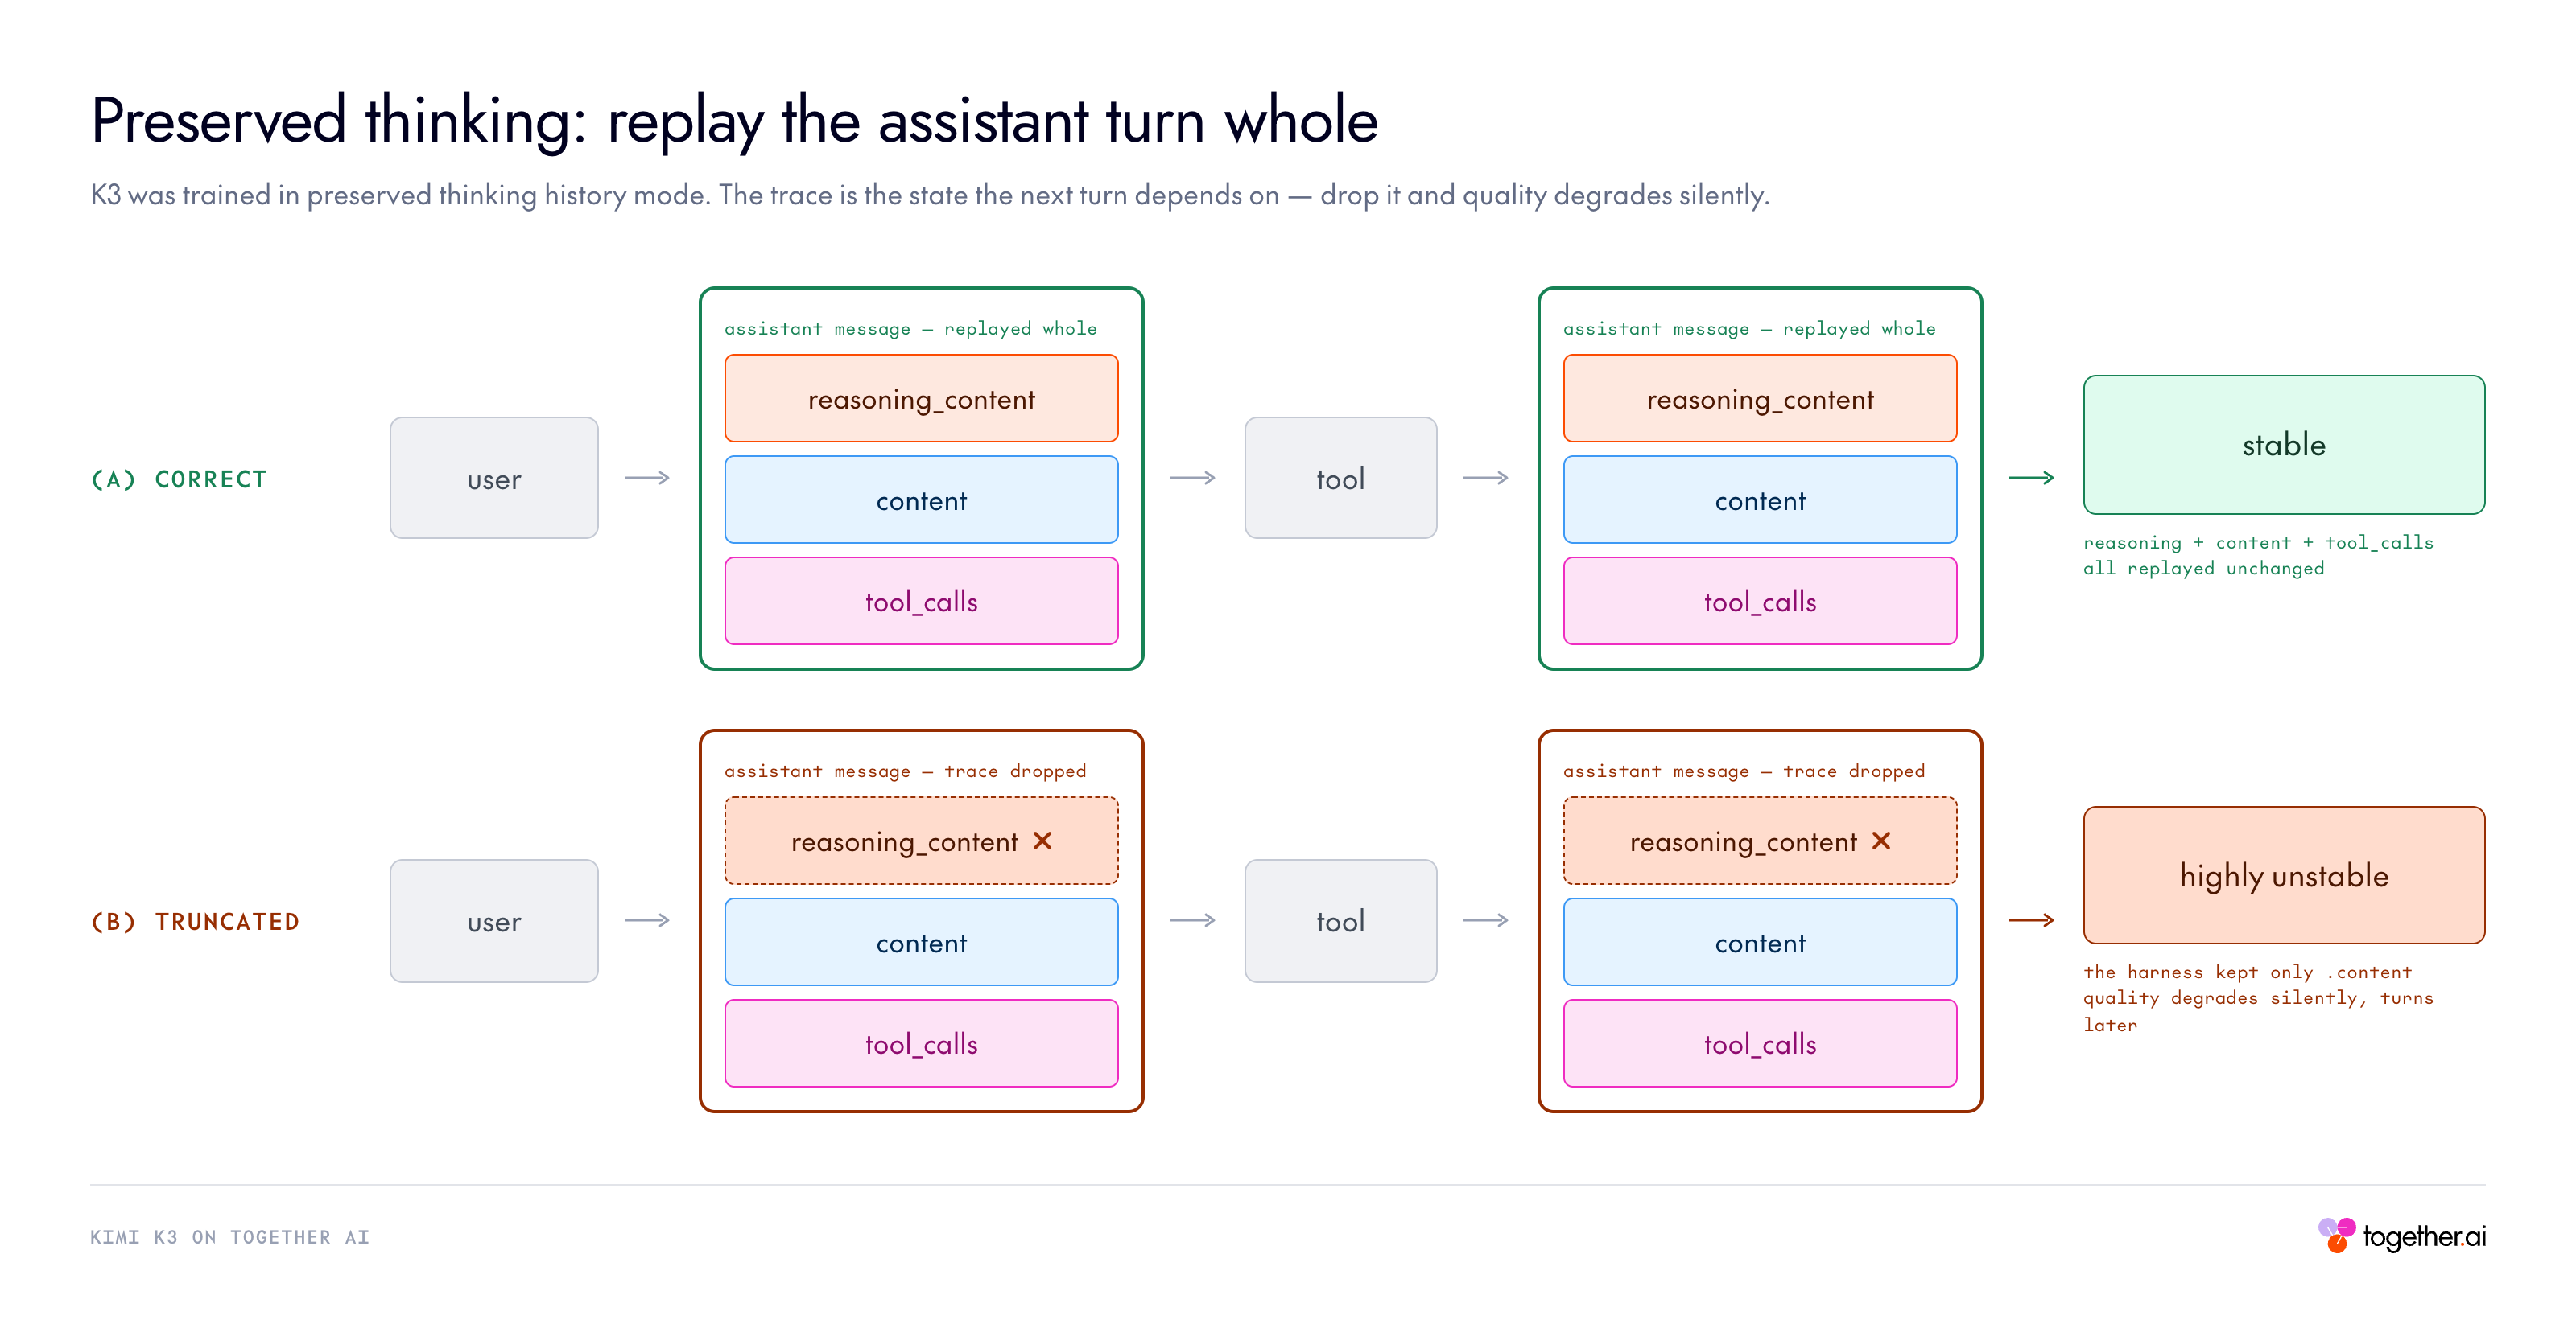Click the caption 'the harness kept only .content'
The height and width of the screenshot is (1324, 2576).
click(x=2247, y=972)
